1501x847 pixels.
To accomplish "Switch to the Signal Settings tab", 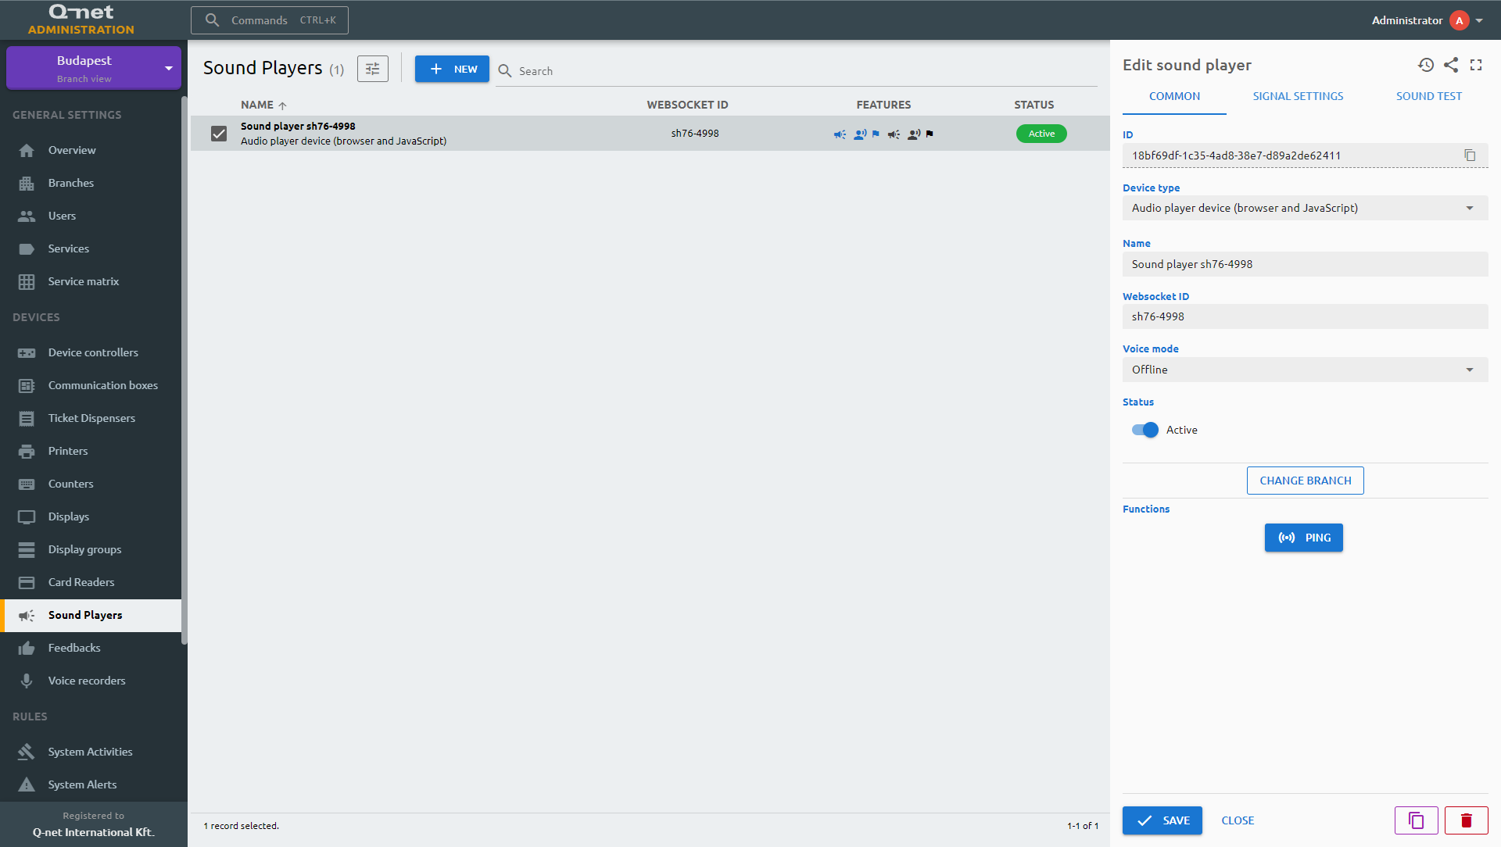I will pos(1297,95).
